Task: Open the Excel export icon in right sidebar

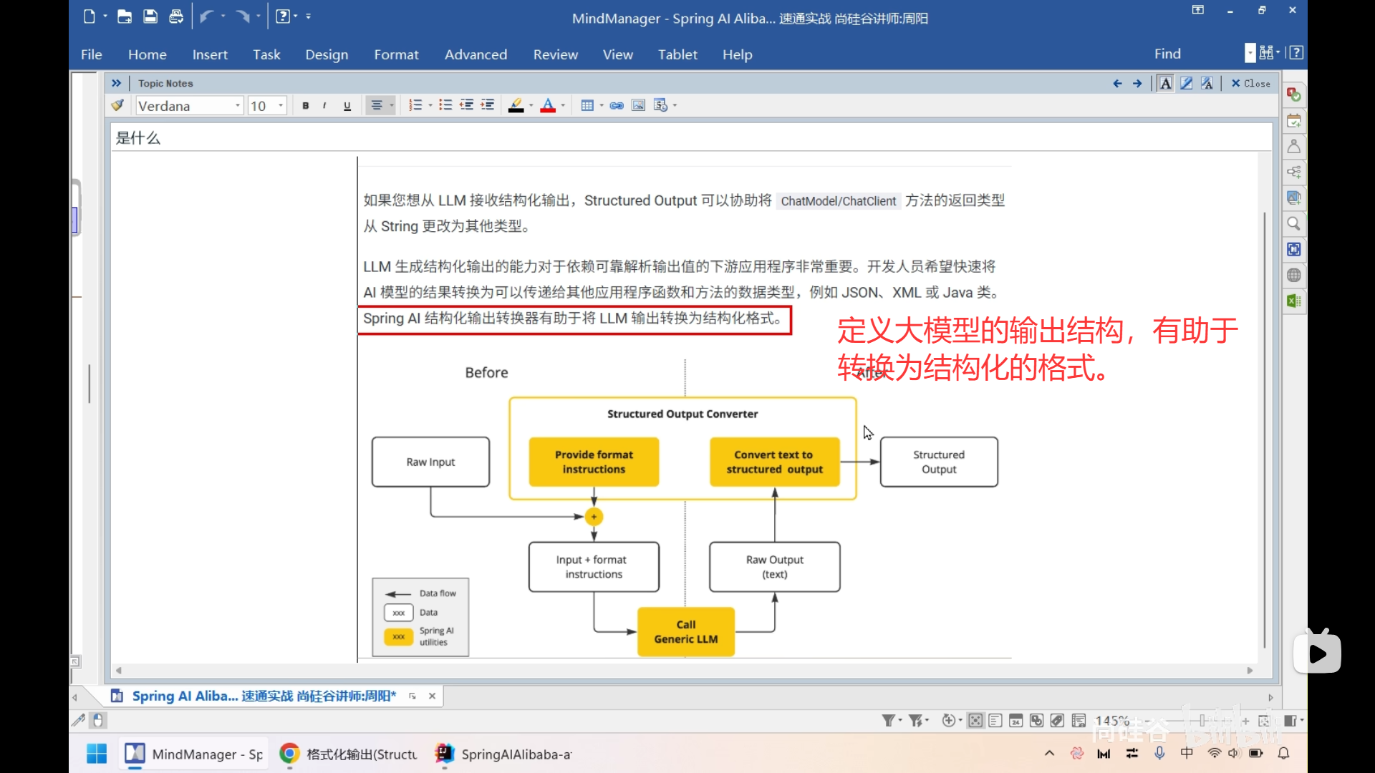Action: click(1293, 301)
